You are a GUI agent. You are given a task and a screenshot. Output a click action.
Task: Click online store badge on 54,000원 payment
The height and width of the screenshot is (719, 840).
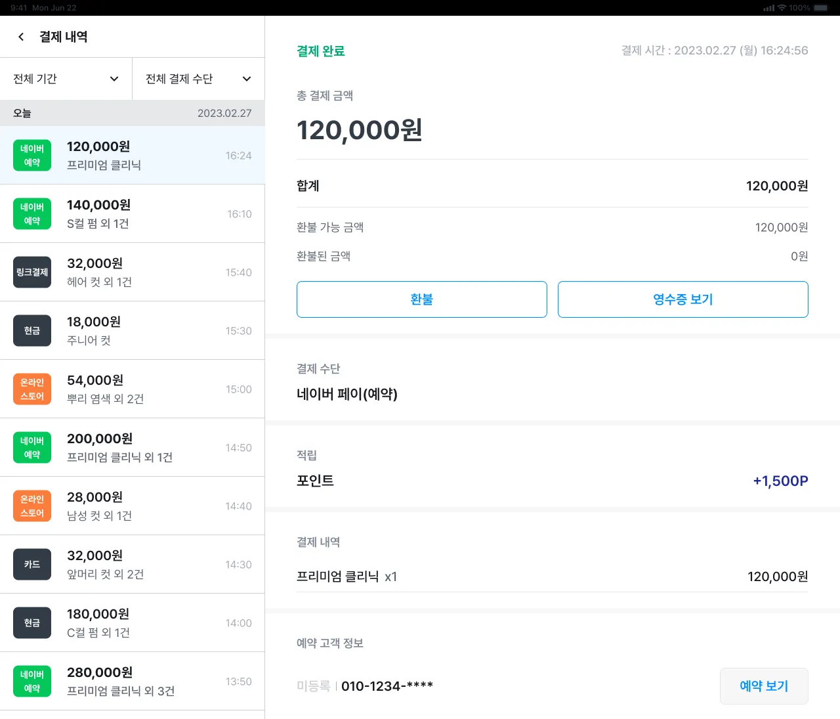tap(32, 389)
